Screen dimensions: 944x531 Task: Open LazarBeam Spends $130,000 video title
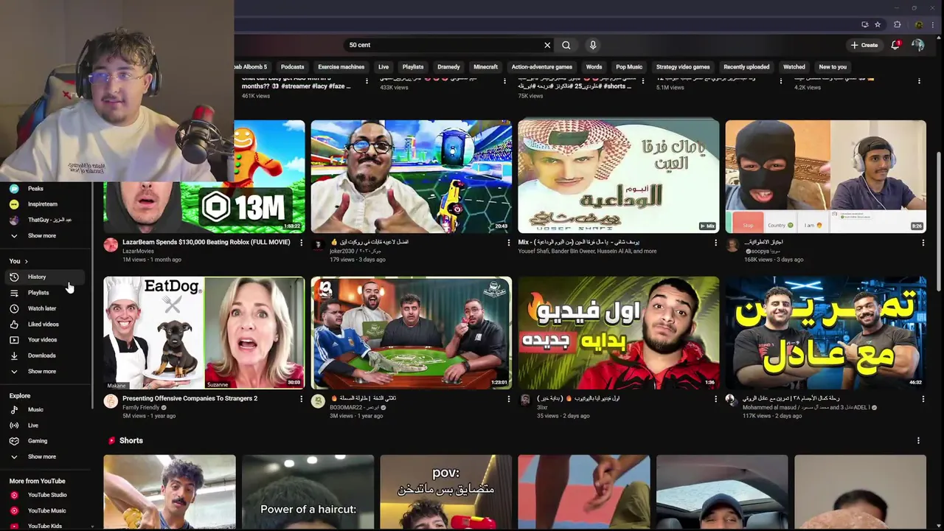[x=206, y=242]
